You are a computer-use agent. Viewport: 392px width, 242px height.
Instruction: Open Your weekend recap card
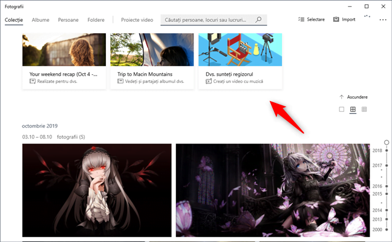64,61
